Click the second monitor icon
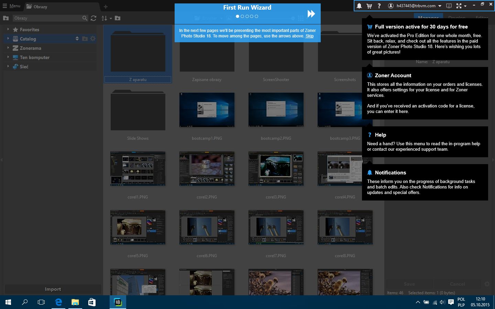The width and height of the screenshot is (495, 309). point(449,6)
